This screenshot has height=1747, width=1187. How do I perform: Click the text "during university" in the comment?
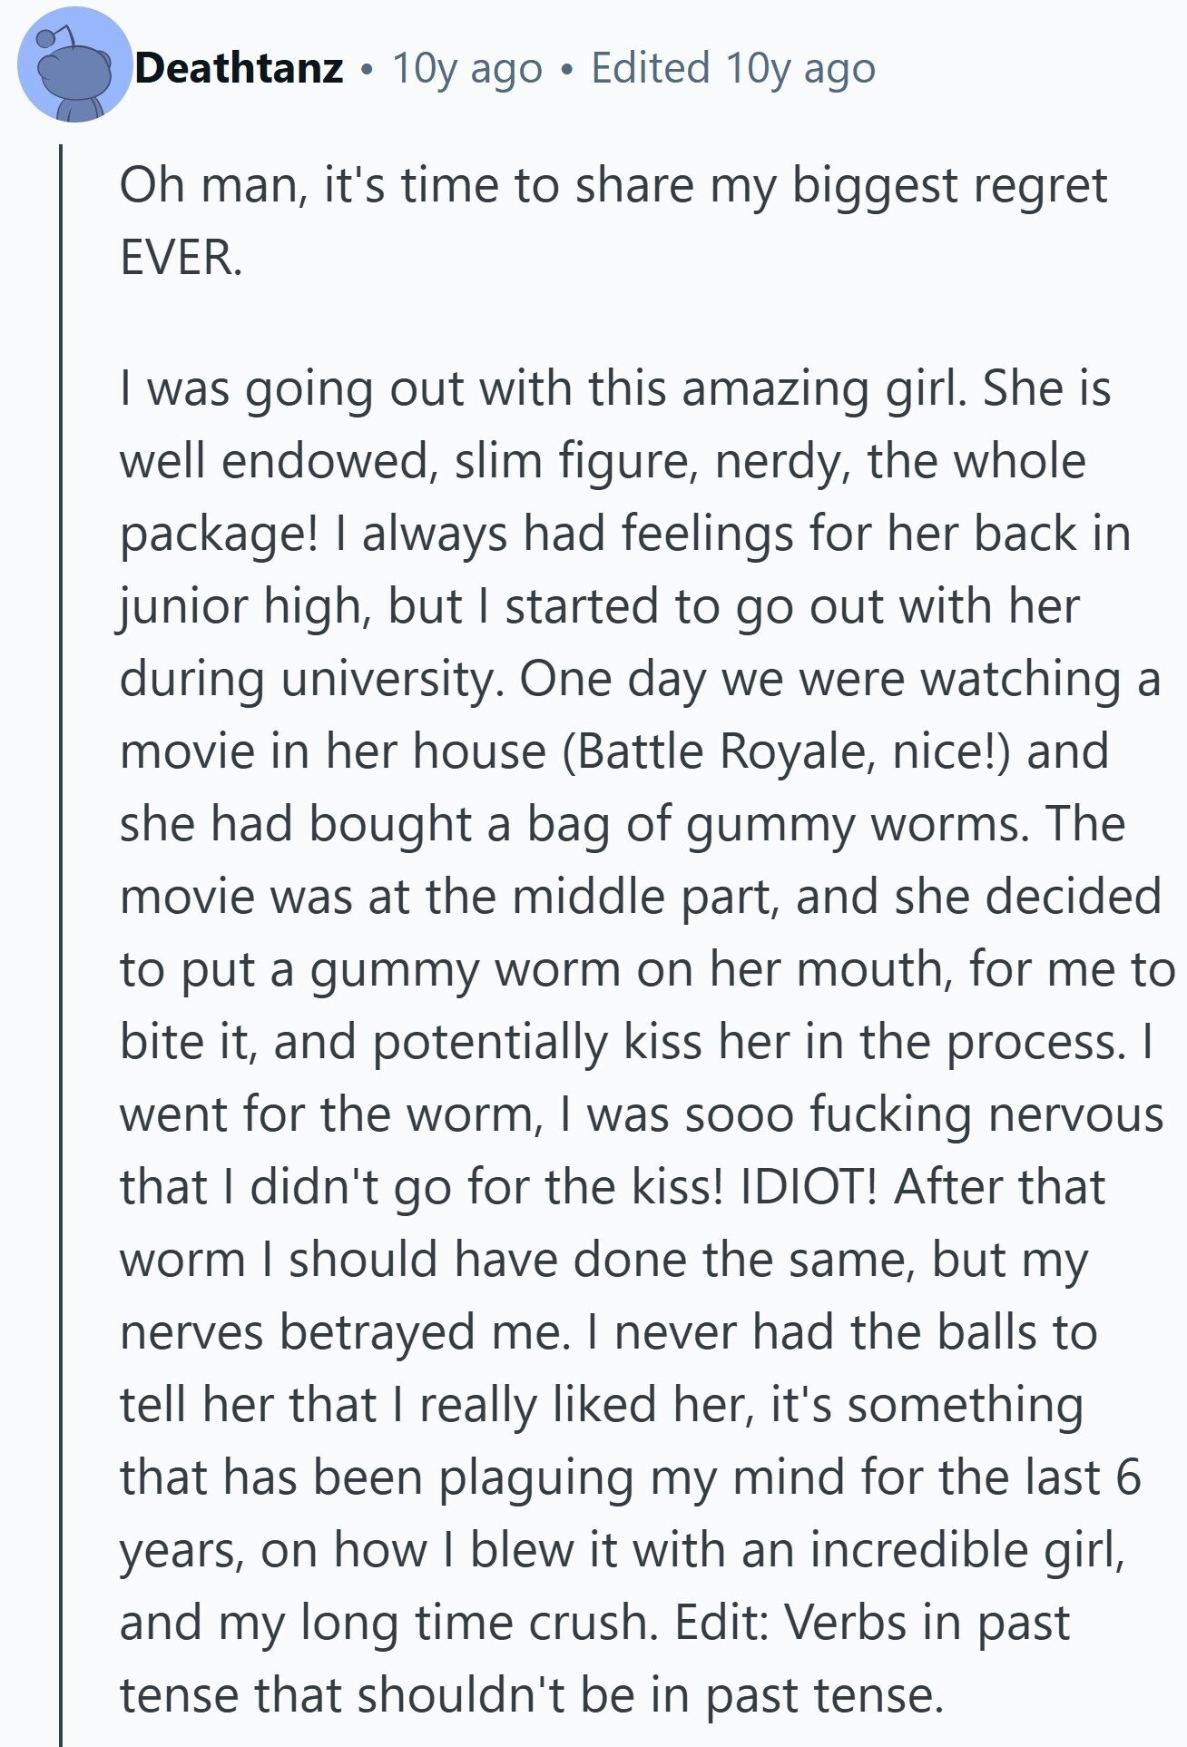(x=310, y=679)
